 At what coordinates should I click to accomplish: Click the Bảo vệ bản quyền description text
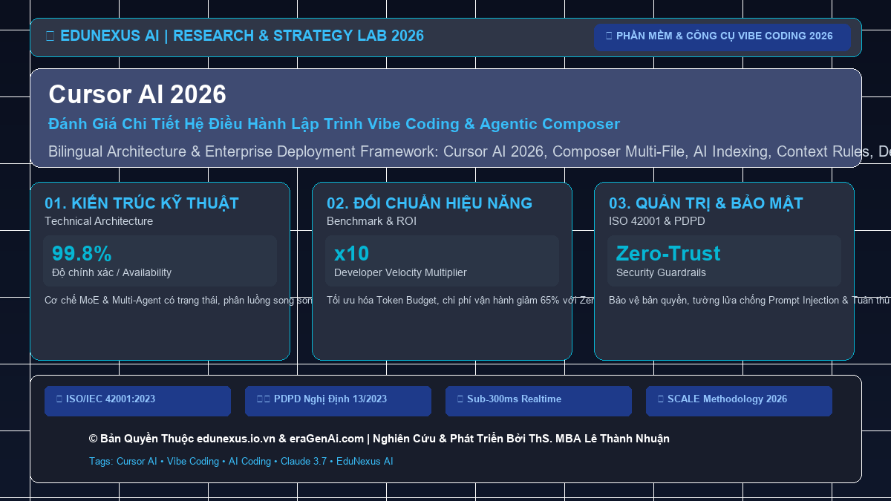pos(749,301)
